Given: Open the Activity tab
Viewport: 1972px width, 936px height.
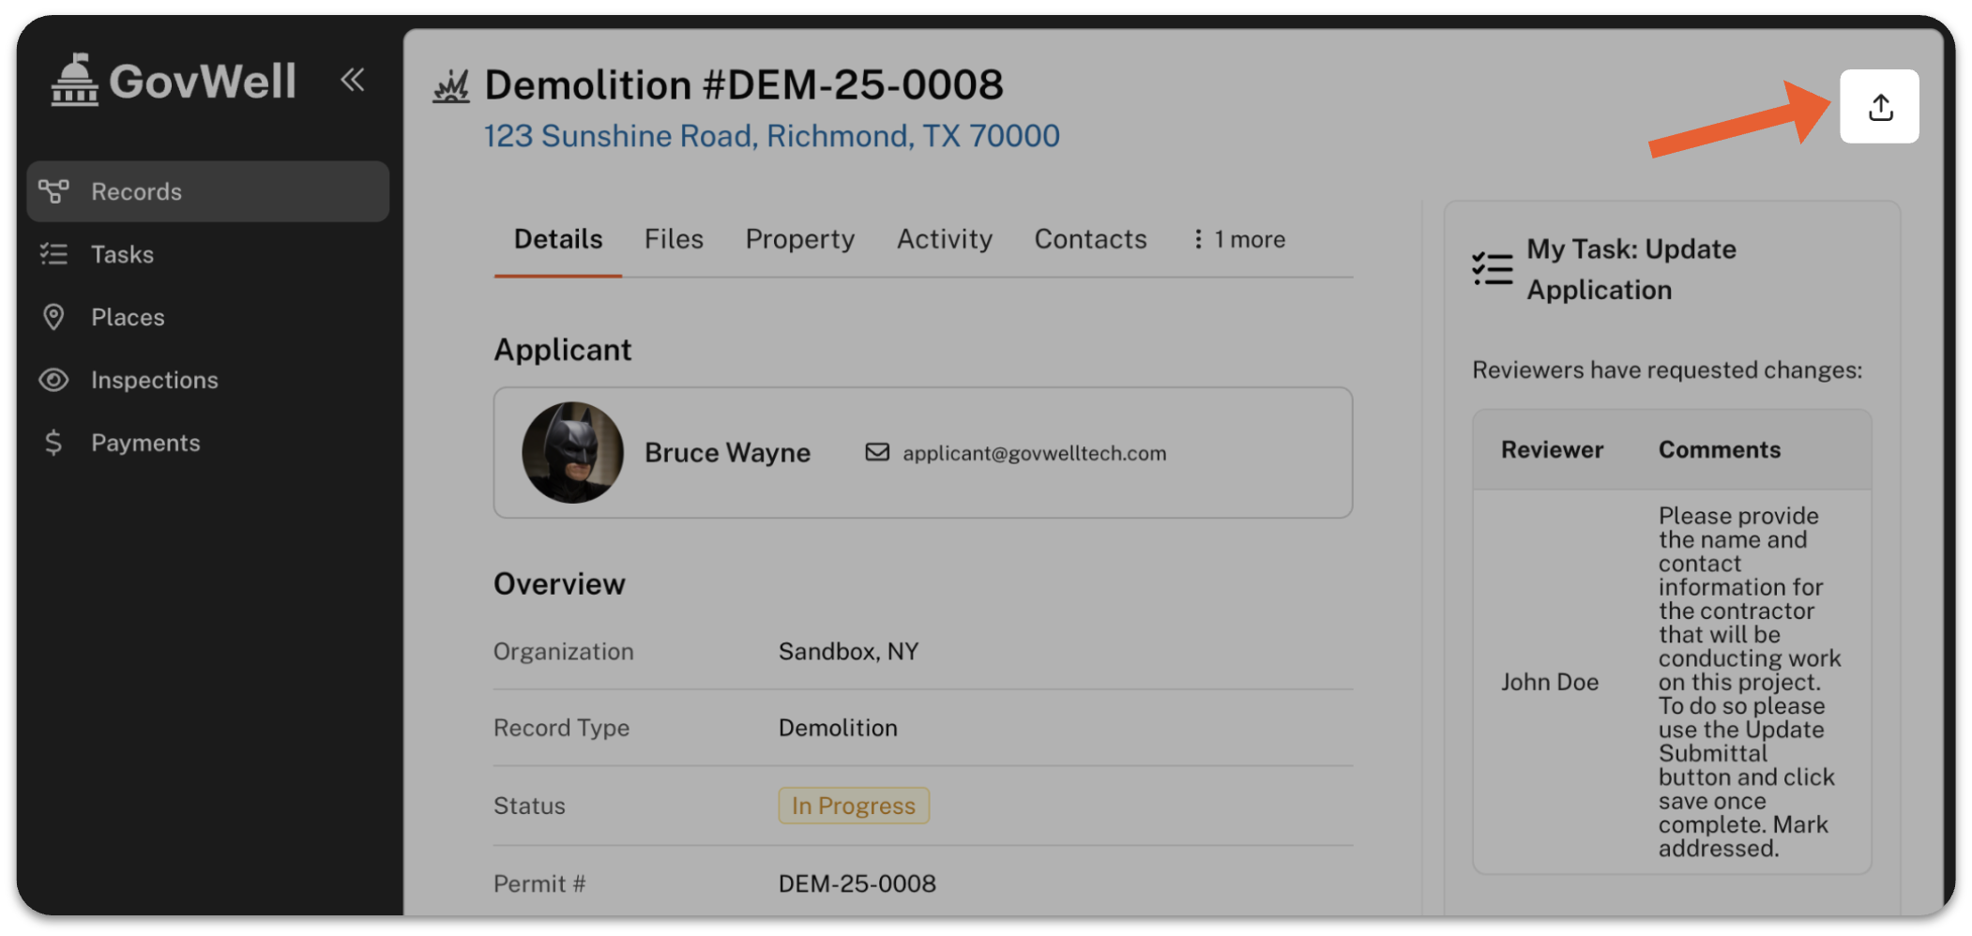Looking at the screenshot, I should tap(944, 239).
